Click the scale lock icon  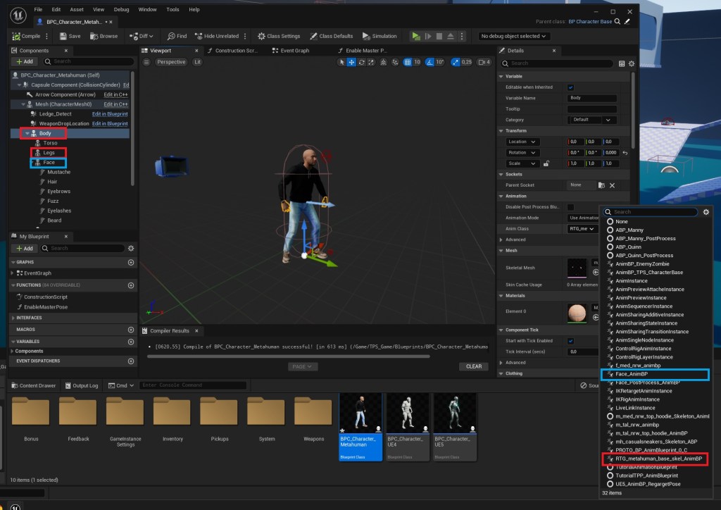(x=546, y=163)
